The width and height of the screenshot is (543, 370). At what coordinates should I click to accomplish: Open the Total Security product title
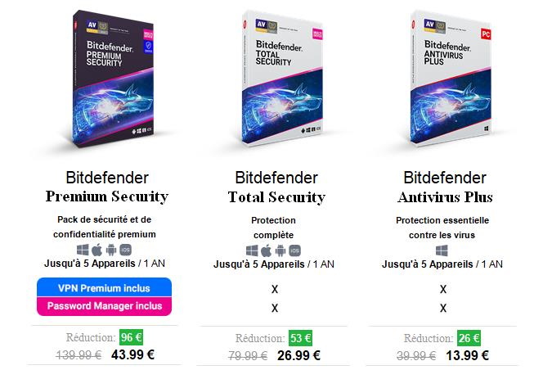[276, 197]
